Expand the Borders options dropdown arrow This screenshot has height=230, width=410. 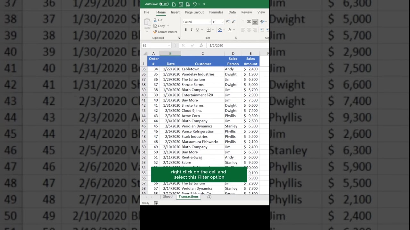tap(213, 30)
